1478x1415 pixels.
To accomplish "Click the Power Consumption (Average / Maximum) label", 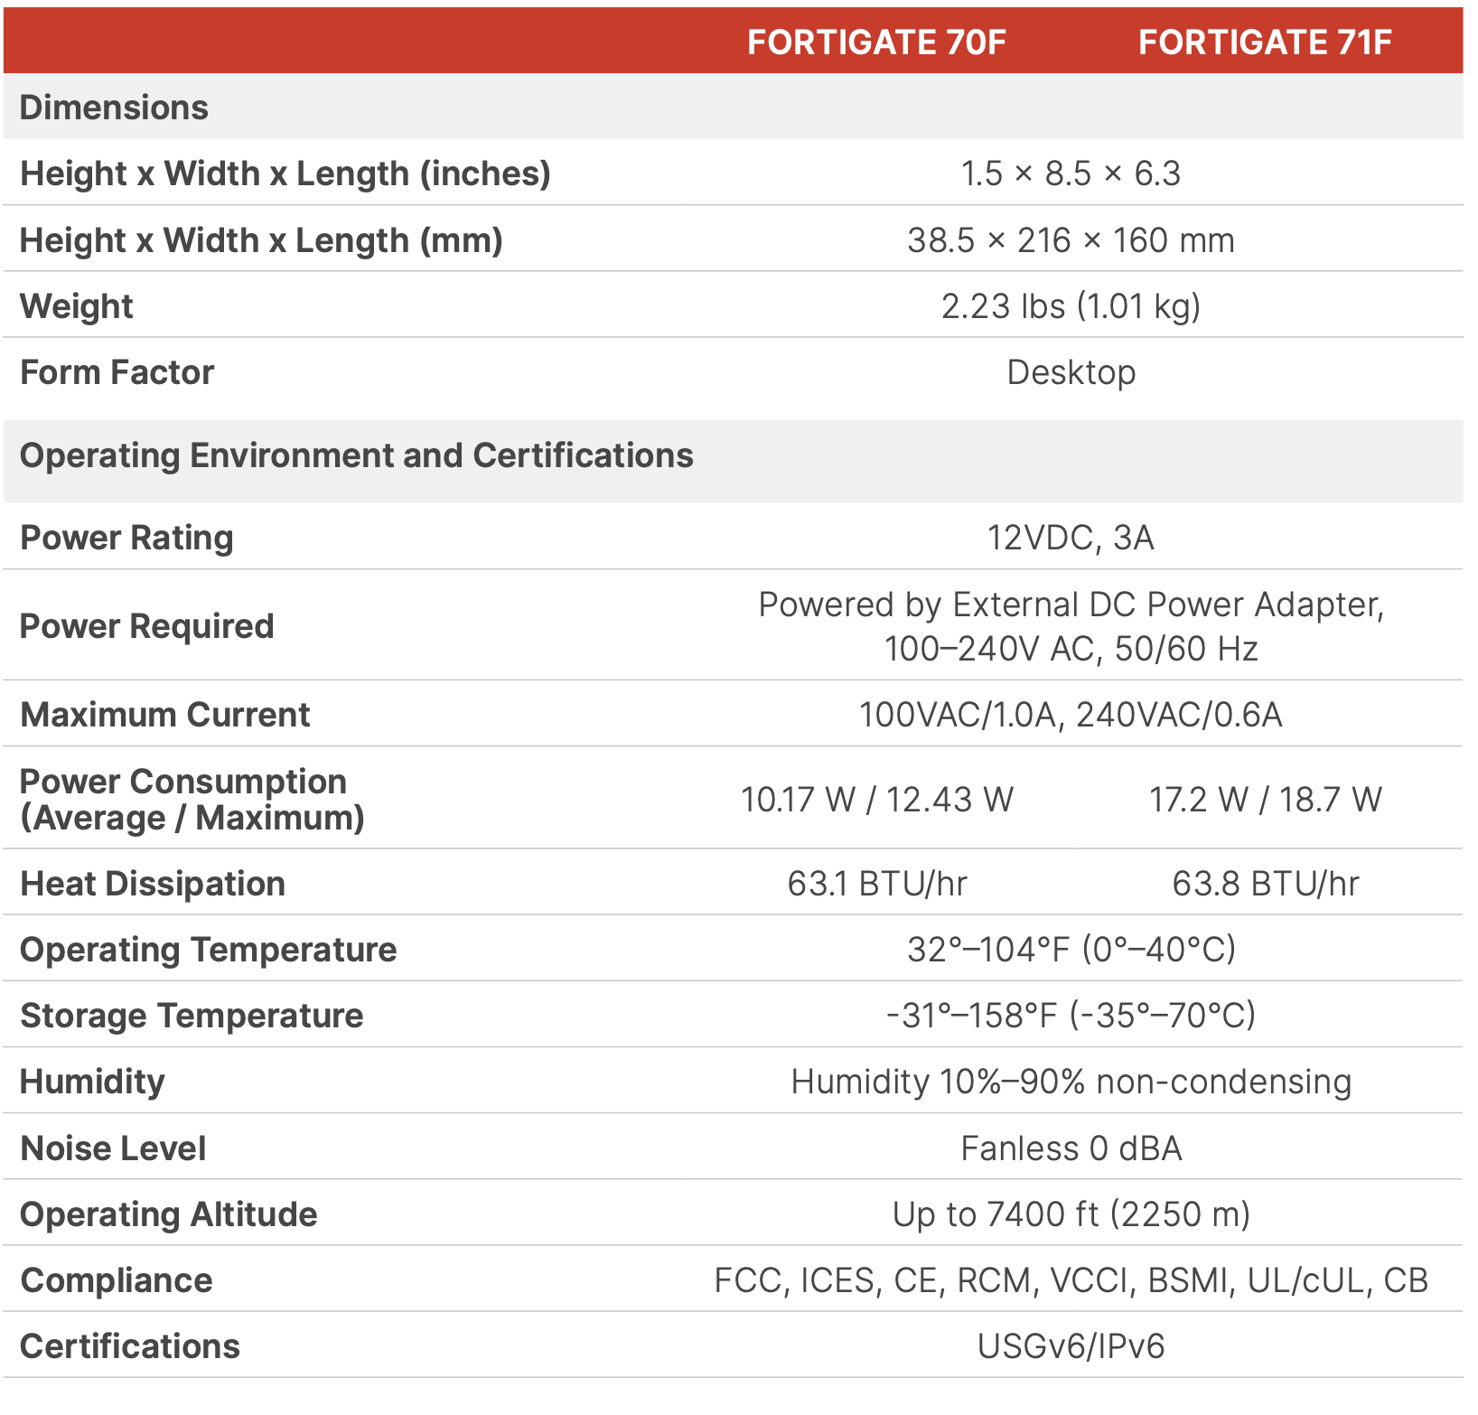I will point(192,800).
